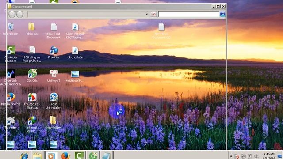Click the red X stop button
Image resolution: width=283 pixels, height=159 pixels.
(x=153, y=14)
